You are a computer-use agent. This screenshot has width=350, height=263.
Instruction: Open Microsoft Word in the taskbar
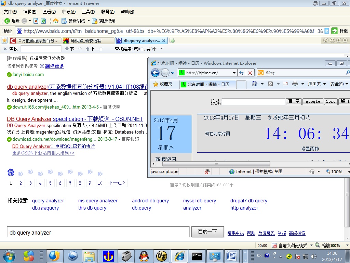coord(231,256)
